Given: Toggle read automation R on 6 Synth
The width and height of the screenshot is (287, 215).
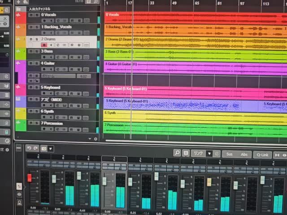Looking at the screenshot, I should tap(71, 117).
